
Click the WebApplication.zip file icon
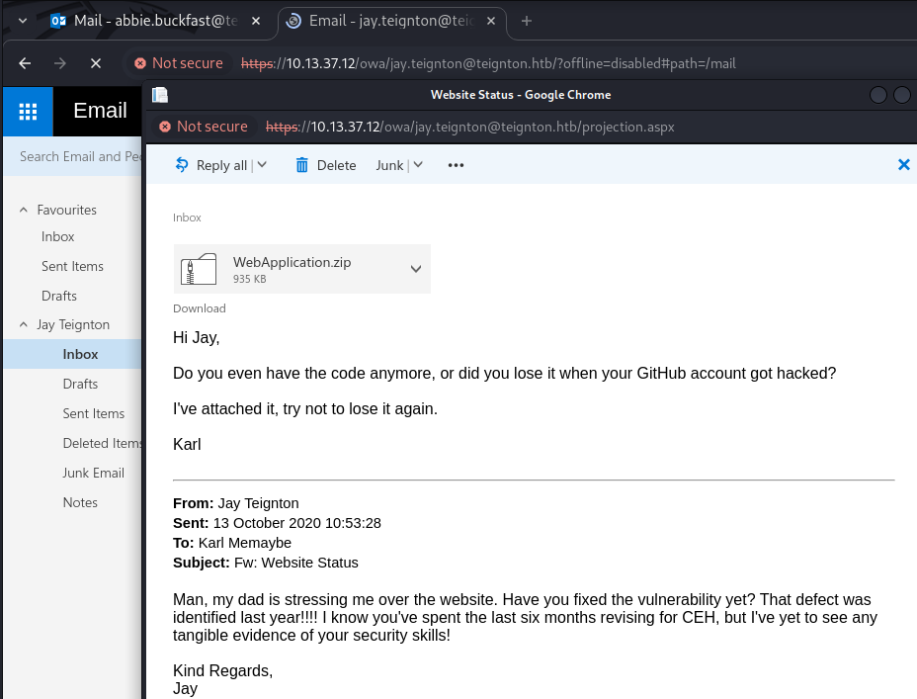pyautogui.click(x=199, y=269)
